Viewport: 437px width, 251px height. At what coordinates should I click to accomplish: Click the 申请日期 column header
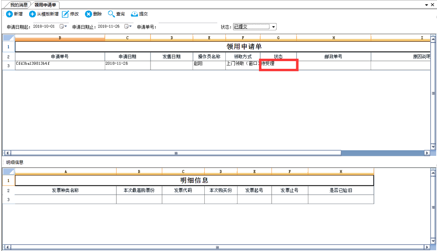[x=127, y=57]
